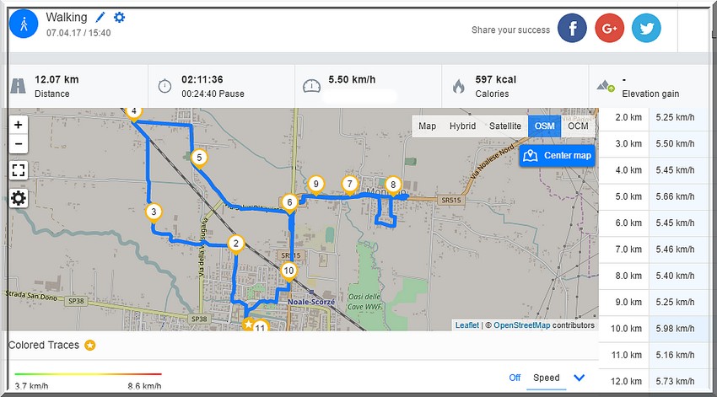This screenshot has width=717, height=397.
Task: Share the workout on Twitter
Action: click(x=646, y=29)
